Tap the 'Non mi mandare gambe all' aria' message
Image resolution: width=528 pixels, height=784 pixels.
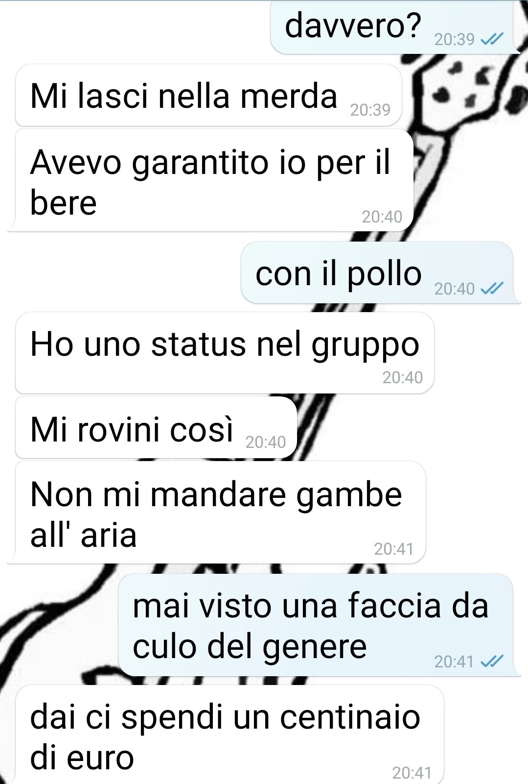coord(218,513)
